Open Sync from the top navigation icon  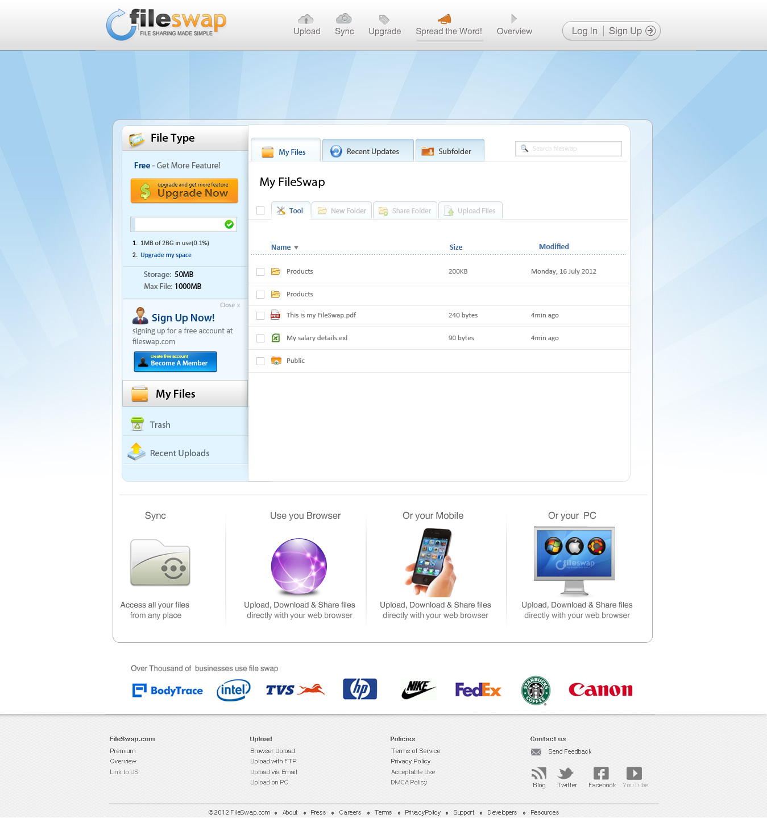tap(344, 19)
